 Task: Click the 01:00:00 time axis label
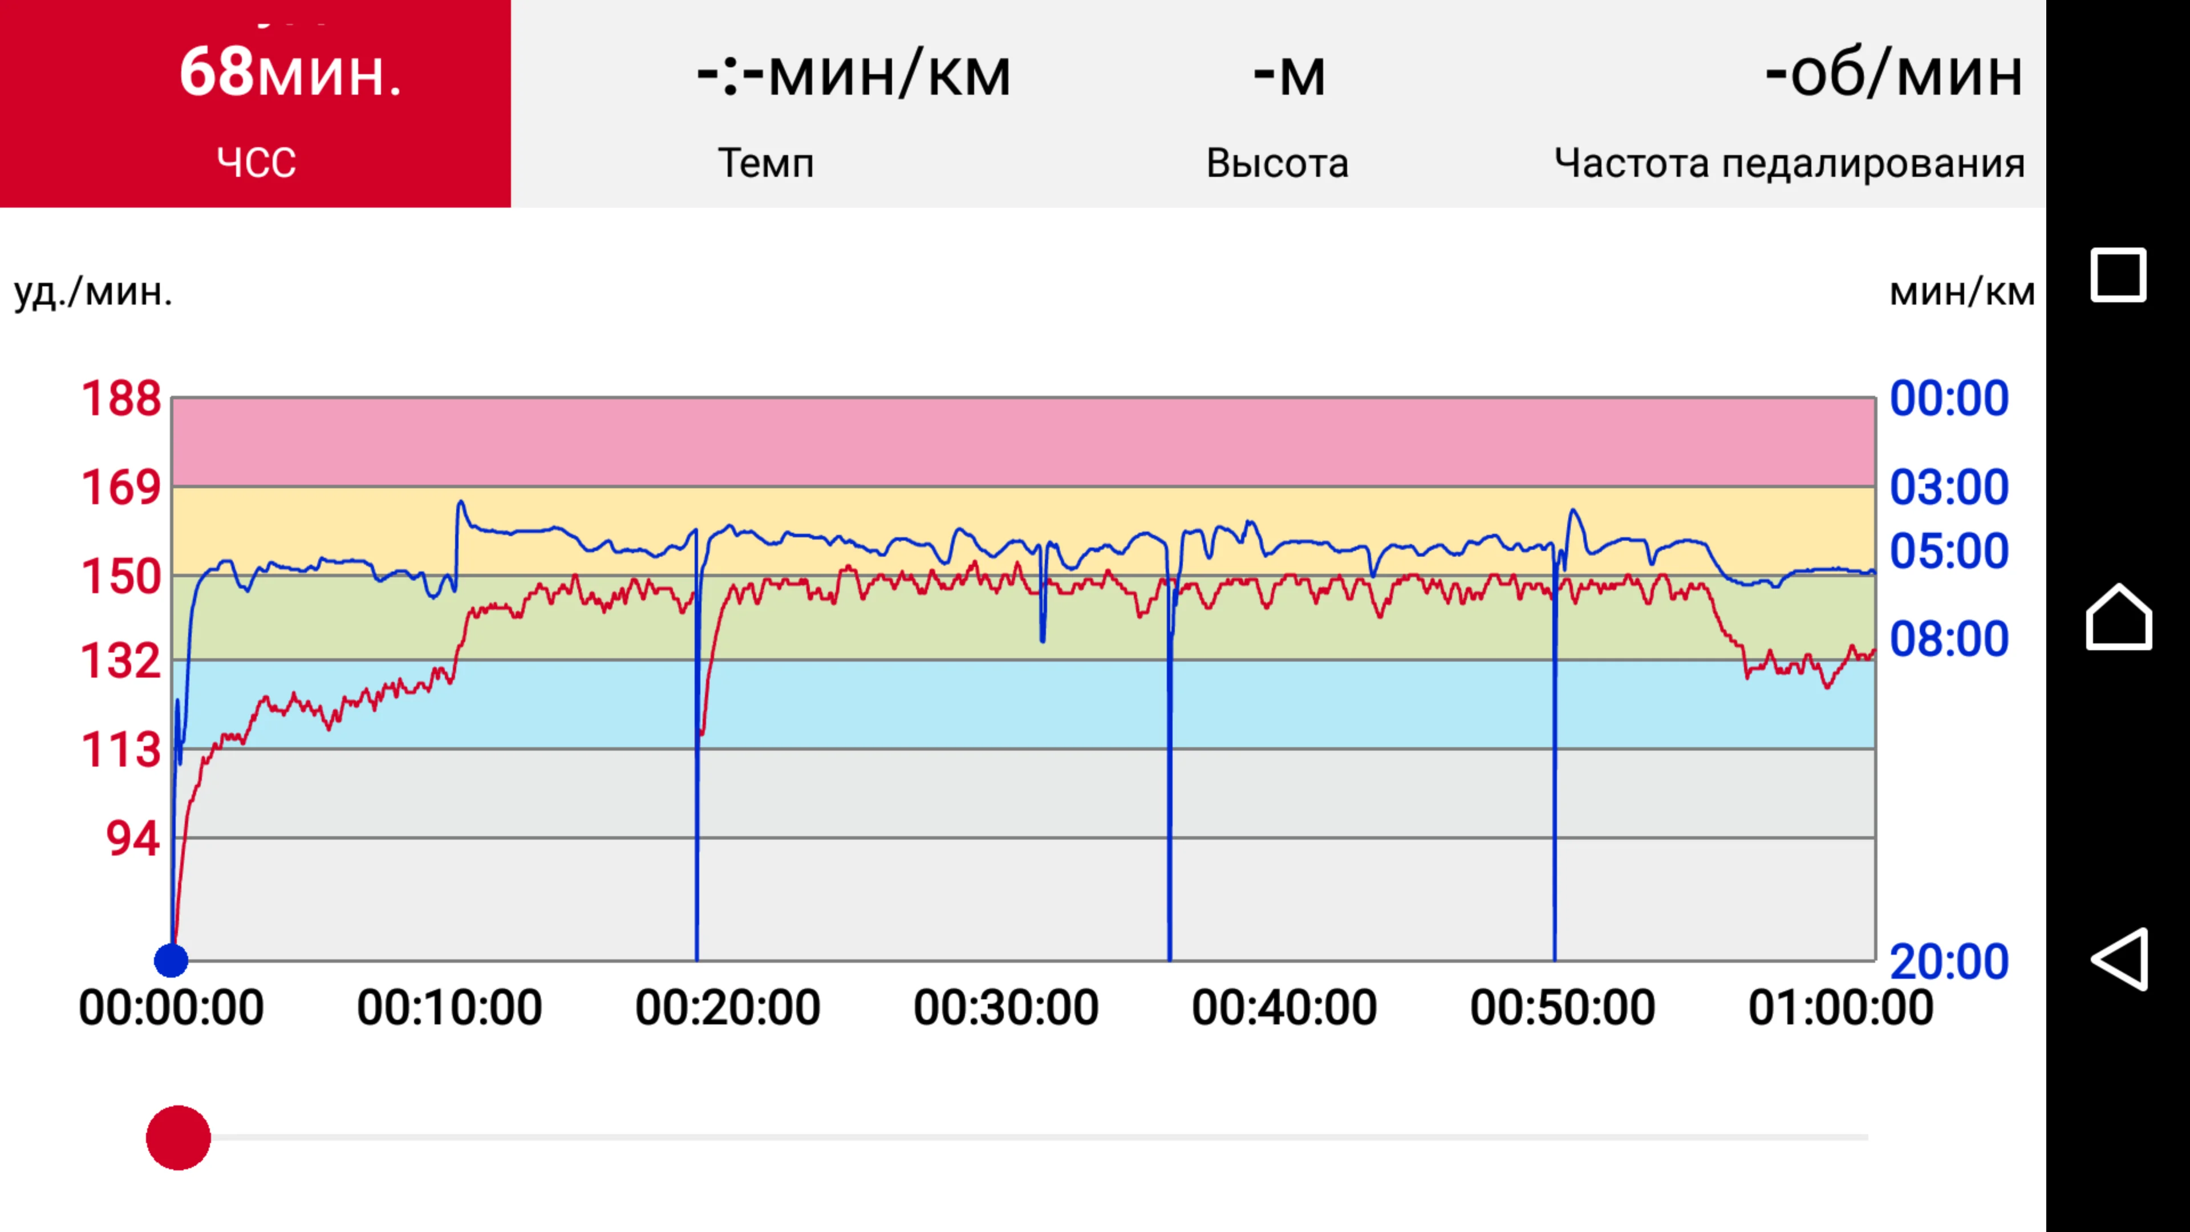[1840, 1007]
